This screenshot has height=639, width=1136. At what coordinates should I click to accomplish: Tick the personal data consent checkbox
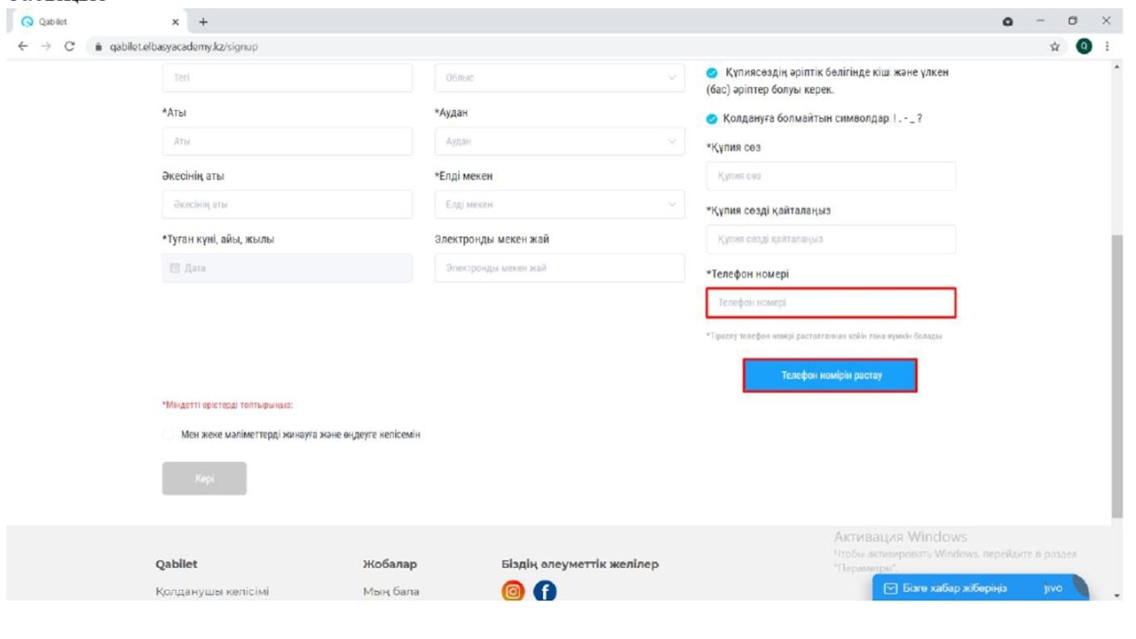point(169,435)
